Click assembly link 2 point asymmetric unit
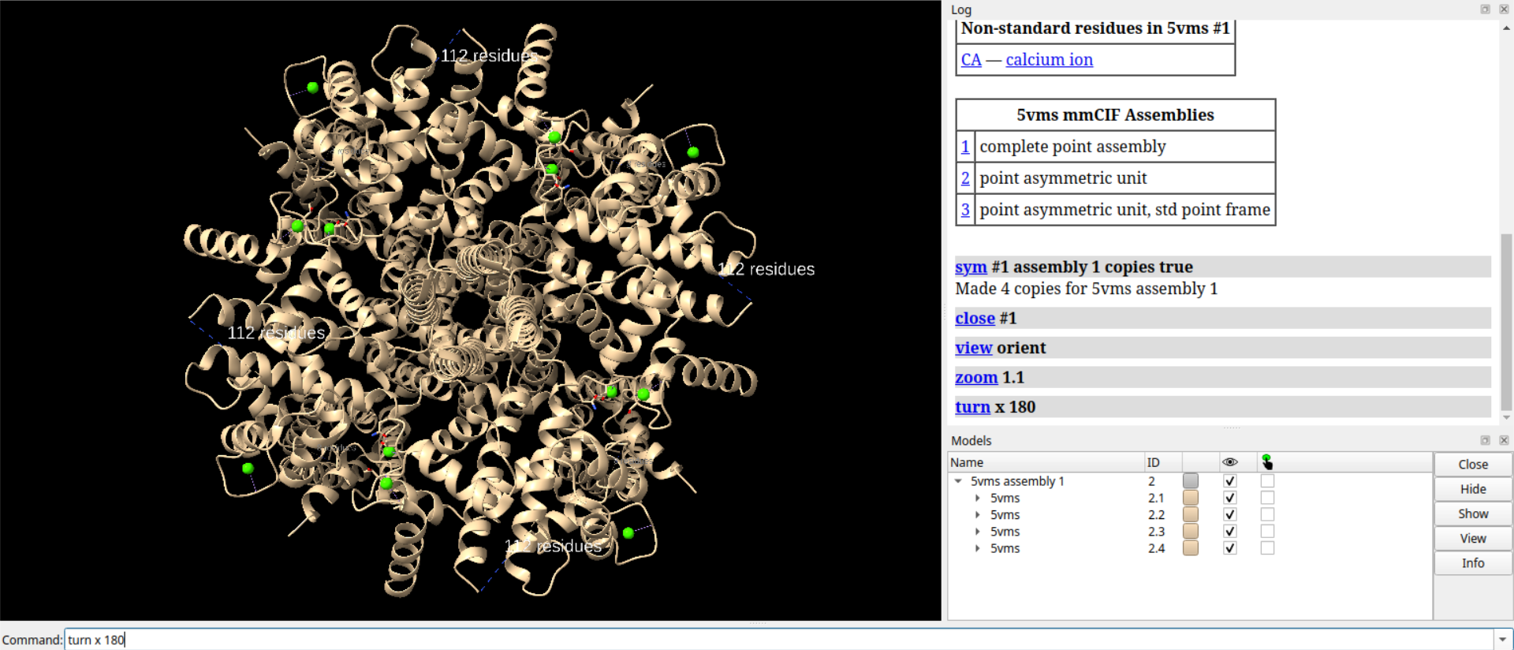This screenshot has width=1514, height=650. pyautogui.click(x=965, y=178)
